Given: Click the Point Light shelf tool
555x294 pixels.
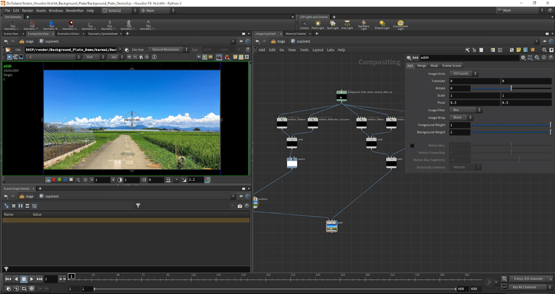Looking at the screenshot, I should click(x=318, y=24).
